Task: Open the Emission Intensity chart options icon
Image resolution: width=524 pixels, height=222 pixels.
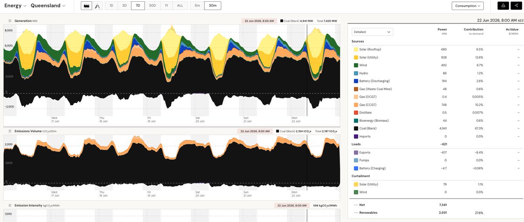Action: [x=10, y=205]
